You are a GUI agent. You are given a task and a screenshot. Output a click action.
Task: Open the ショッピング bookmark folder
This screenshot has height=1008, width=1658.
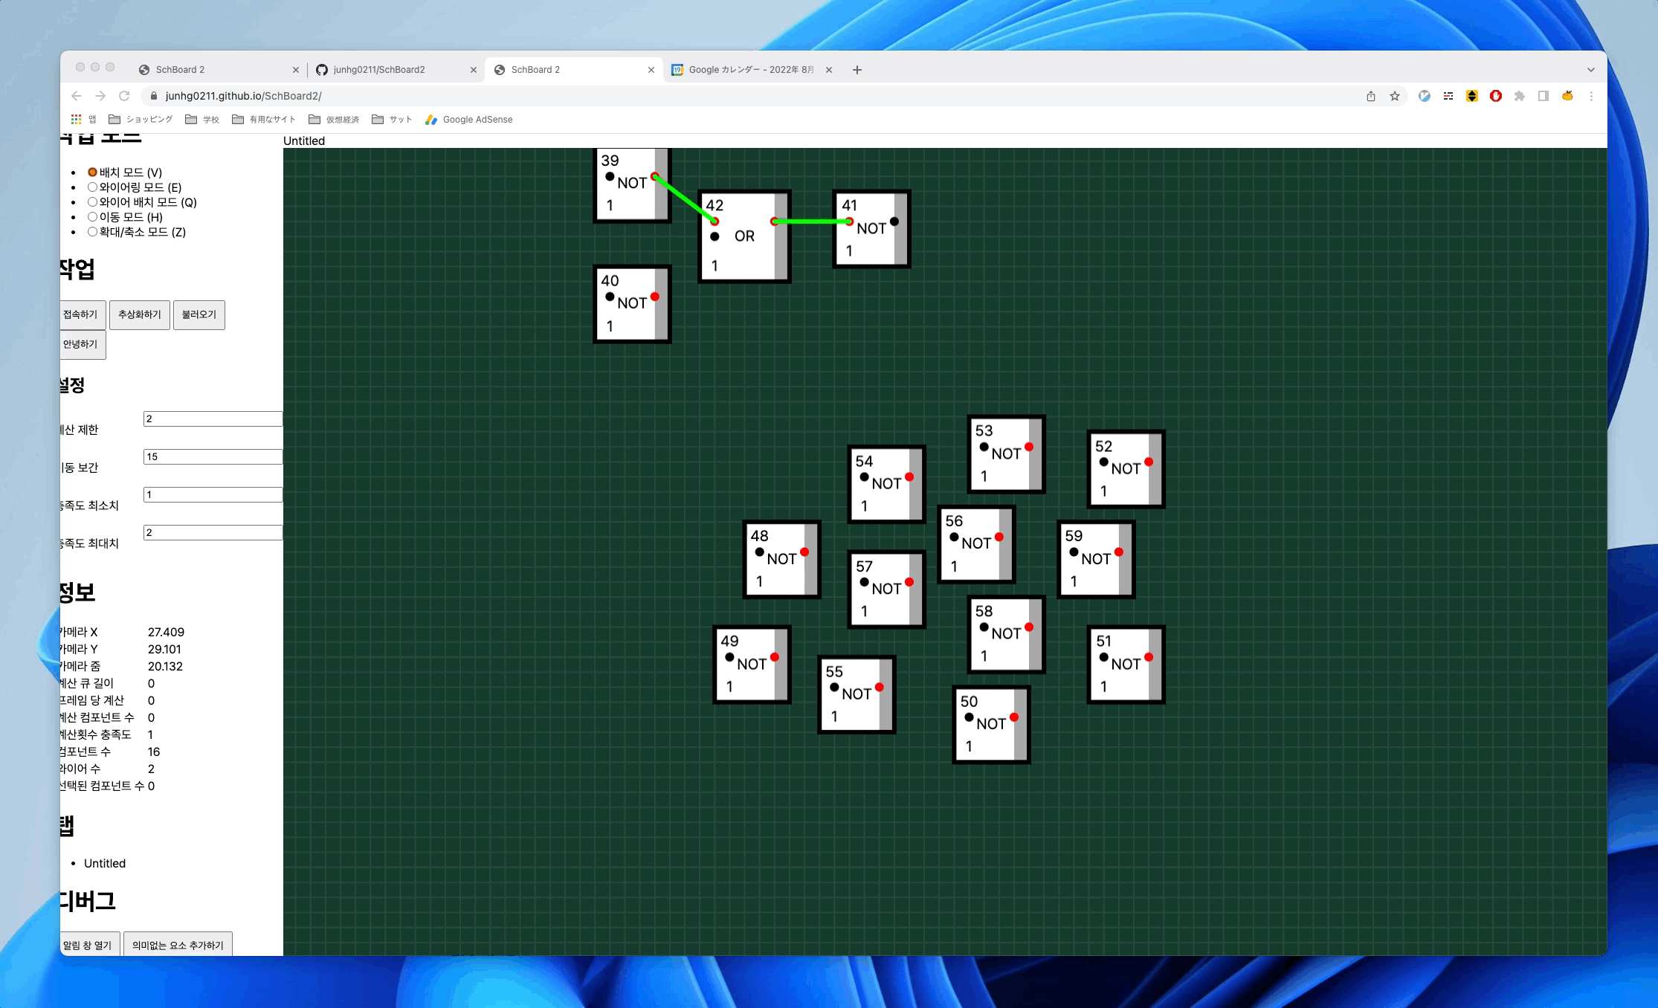141,119
